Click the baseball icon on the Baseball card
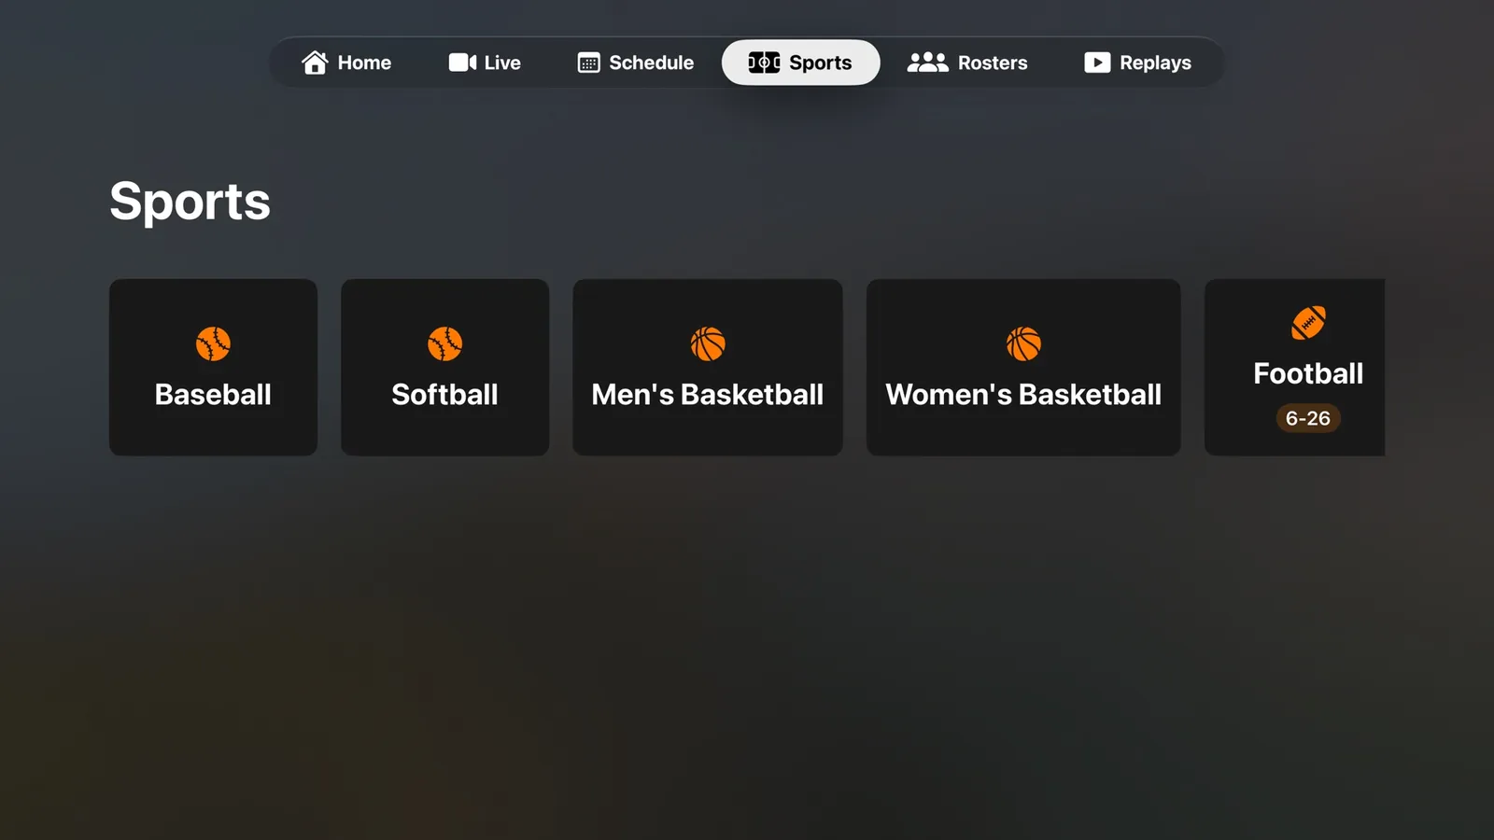This screenshot has width=1494, height=840. coord(213,343)
